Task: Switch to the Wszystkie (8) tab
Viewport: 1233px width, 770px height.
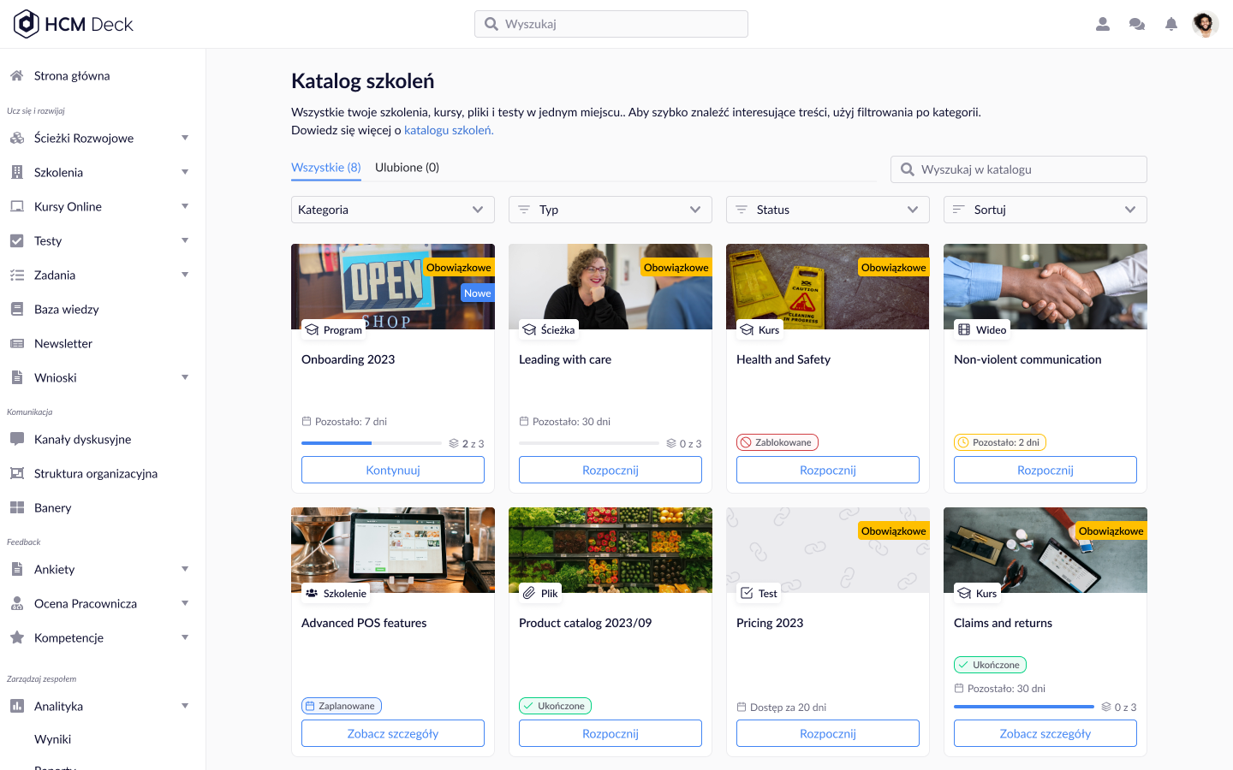Action: tap(326, 168)
